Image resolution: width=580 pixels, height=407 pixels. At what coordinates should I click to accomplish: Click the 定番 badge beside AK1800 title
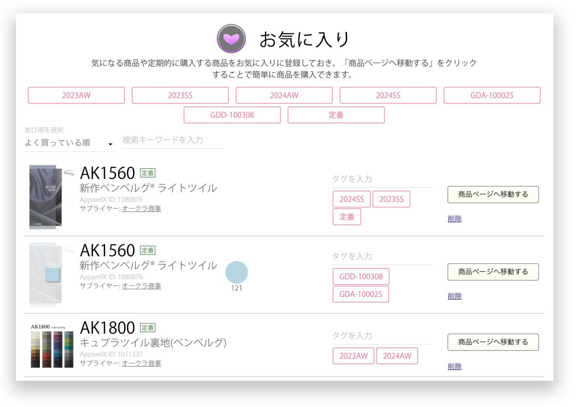[147, 328]
